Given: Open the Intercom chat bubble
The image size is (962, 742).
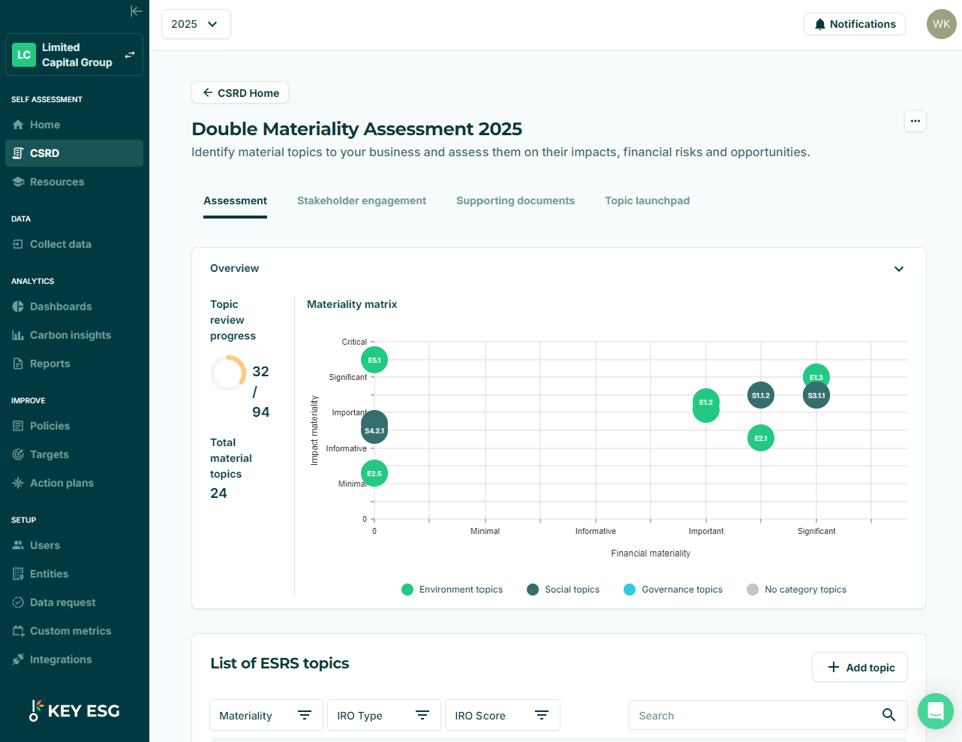Looking at the screenshot, I should pyautogui.click(x=935, y=711).
